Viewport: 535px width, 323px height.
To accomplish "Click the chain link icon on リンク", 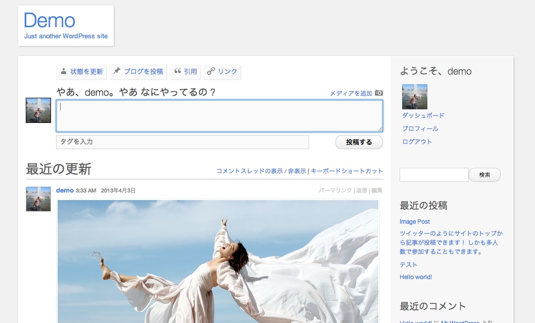I will [211, 71].
